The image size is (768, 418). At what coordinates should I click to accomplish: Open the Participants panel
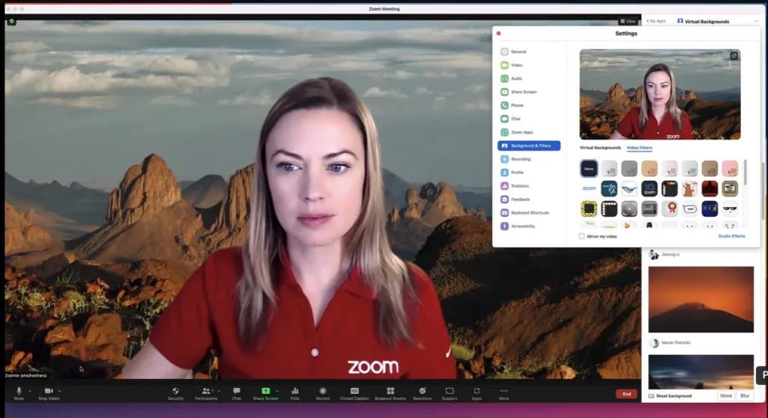pos(206,393)
